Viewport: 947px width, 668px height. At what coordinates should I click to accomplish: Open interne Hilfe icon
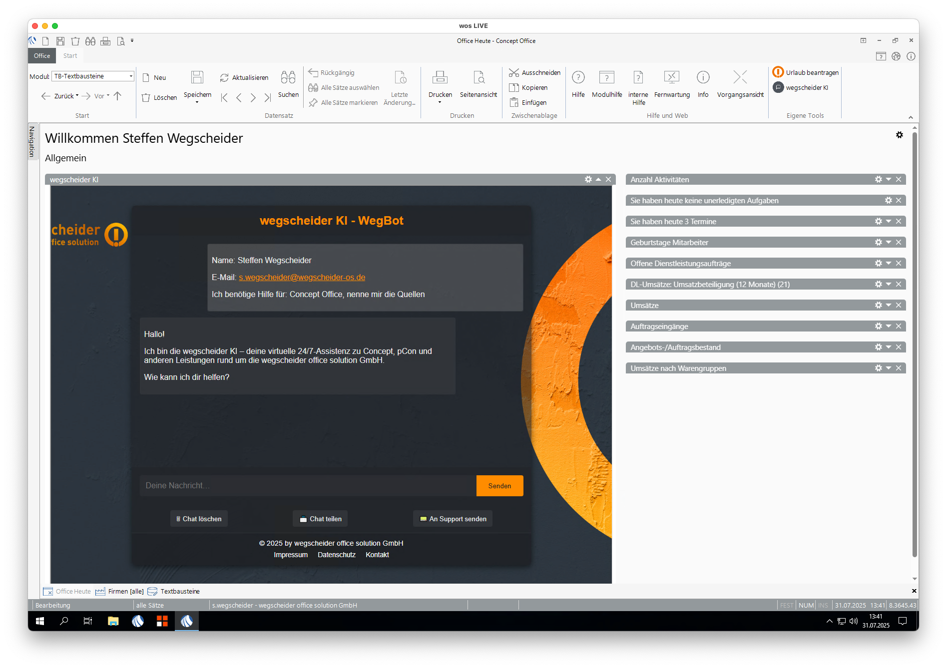[638, 77]
